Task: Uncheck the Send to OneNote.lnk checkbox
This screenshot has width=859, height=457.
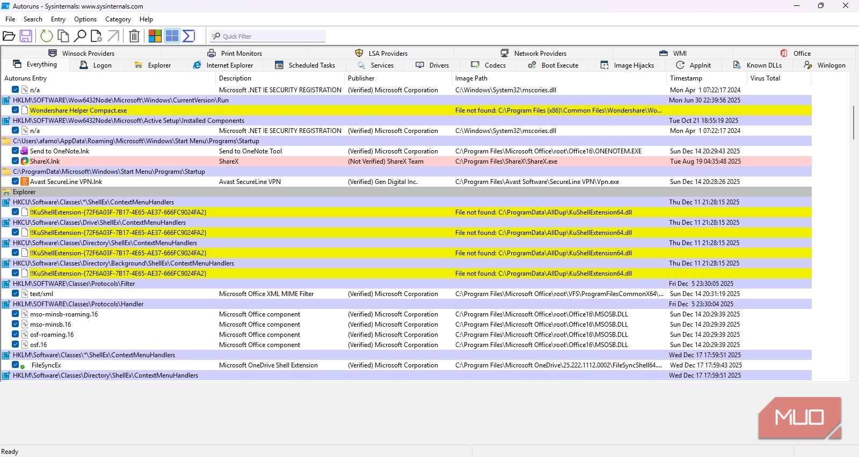Action: pos(16,151)
